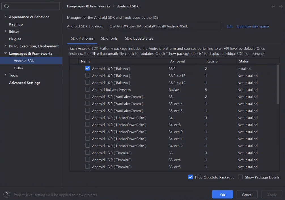Go forward with the right arrow icon
The height and width of the screenshot is (200, 285).
pos(281,6)
